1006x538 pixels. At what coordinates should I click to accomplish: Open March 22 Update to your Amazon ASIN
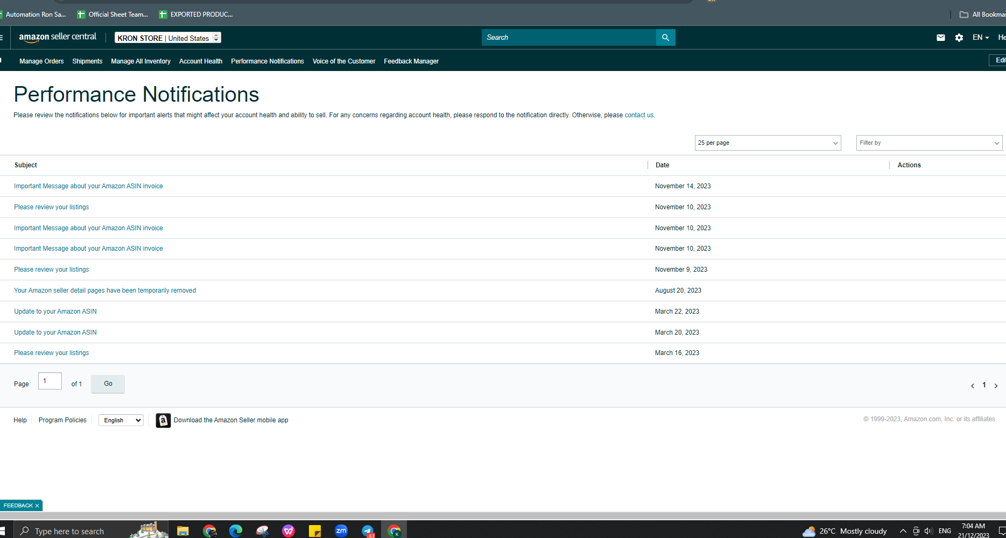[x=55, y=312]
